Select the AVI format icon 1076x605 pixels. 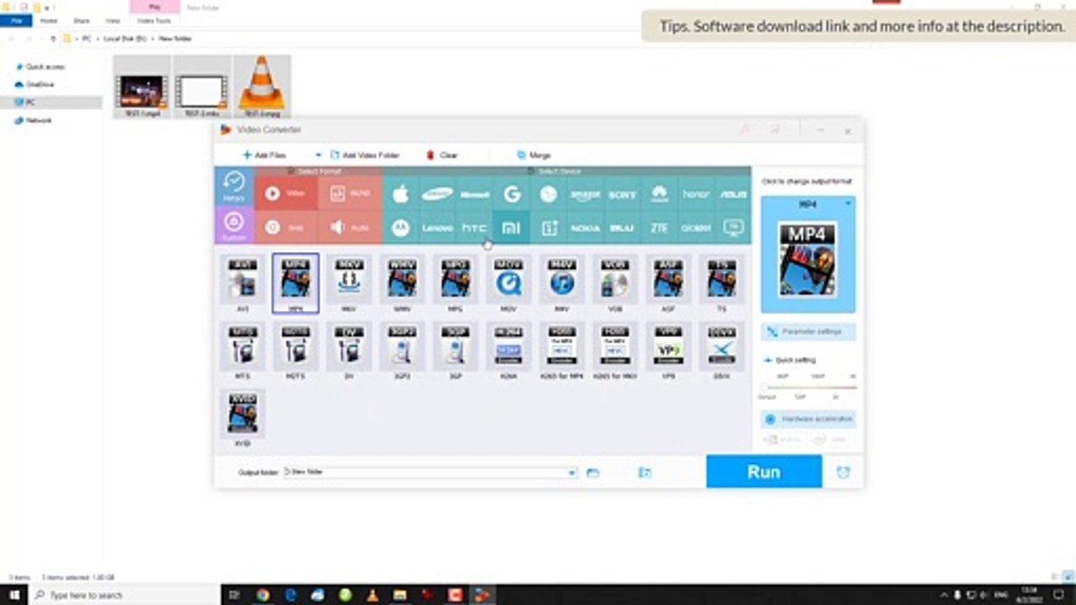point(242,279)
